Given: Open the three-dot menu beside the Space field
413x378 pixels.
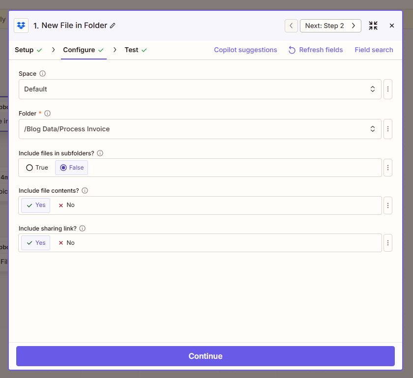Looking at the screenshot, I should (x=388, y=89).
